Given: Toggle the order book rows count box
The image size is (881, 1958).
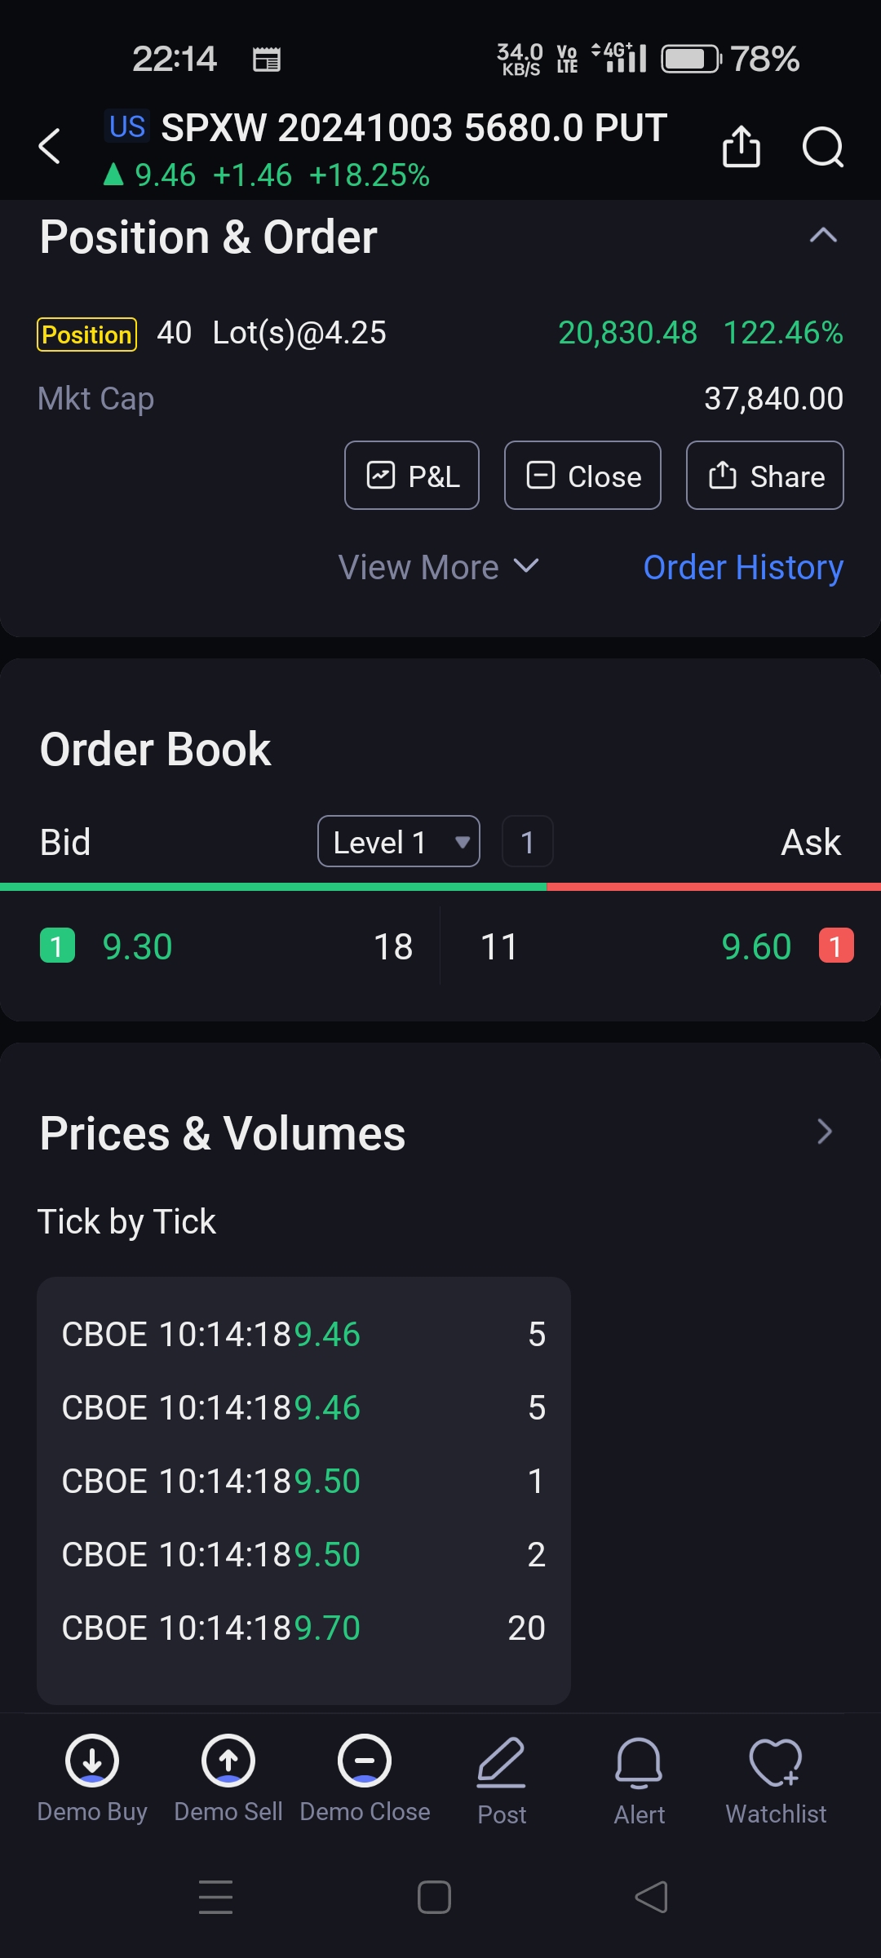Looking at the screenshot, I should (x=527, y=842).
